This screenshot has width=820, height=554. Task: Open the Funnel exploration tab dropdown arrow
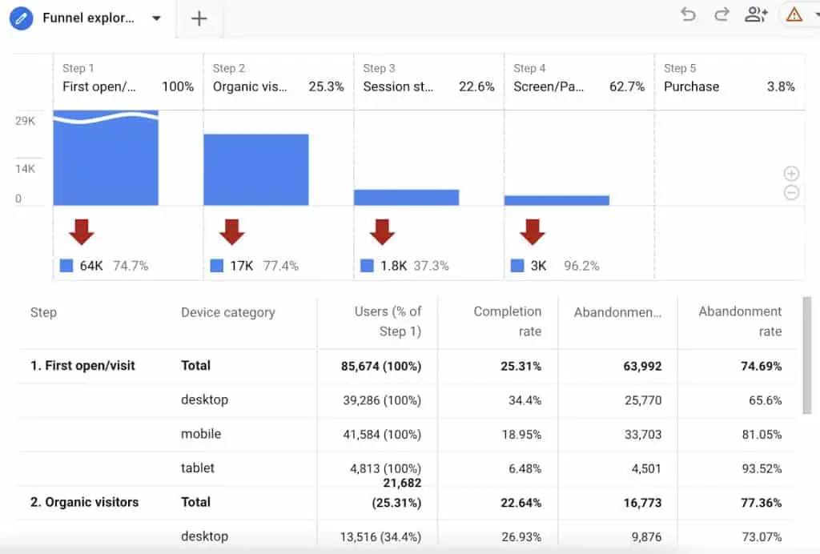(157, 18)
